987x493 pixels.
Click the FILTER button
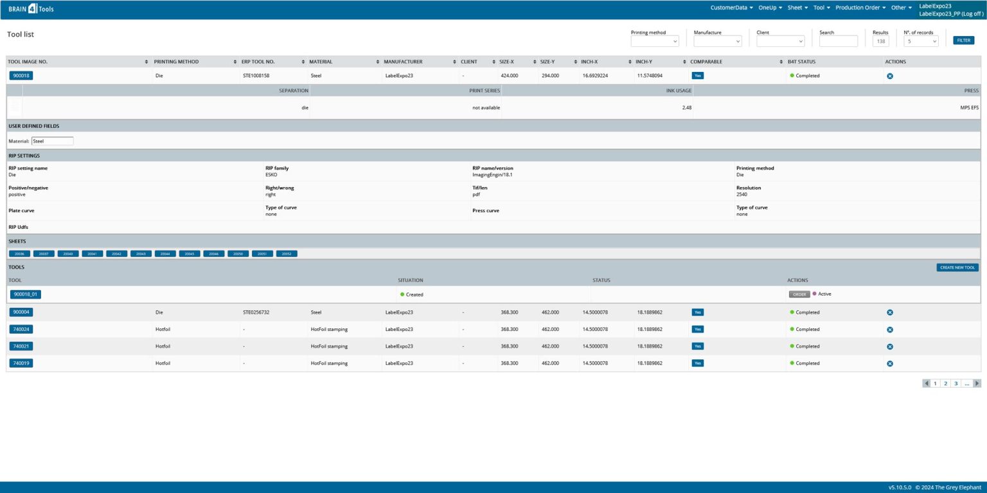(963, 40)
